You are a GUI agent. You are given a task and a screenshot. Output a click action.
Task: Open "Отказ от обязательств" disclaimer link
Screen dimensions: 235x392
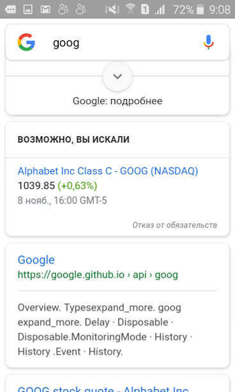[174, 225]
